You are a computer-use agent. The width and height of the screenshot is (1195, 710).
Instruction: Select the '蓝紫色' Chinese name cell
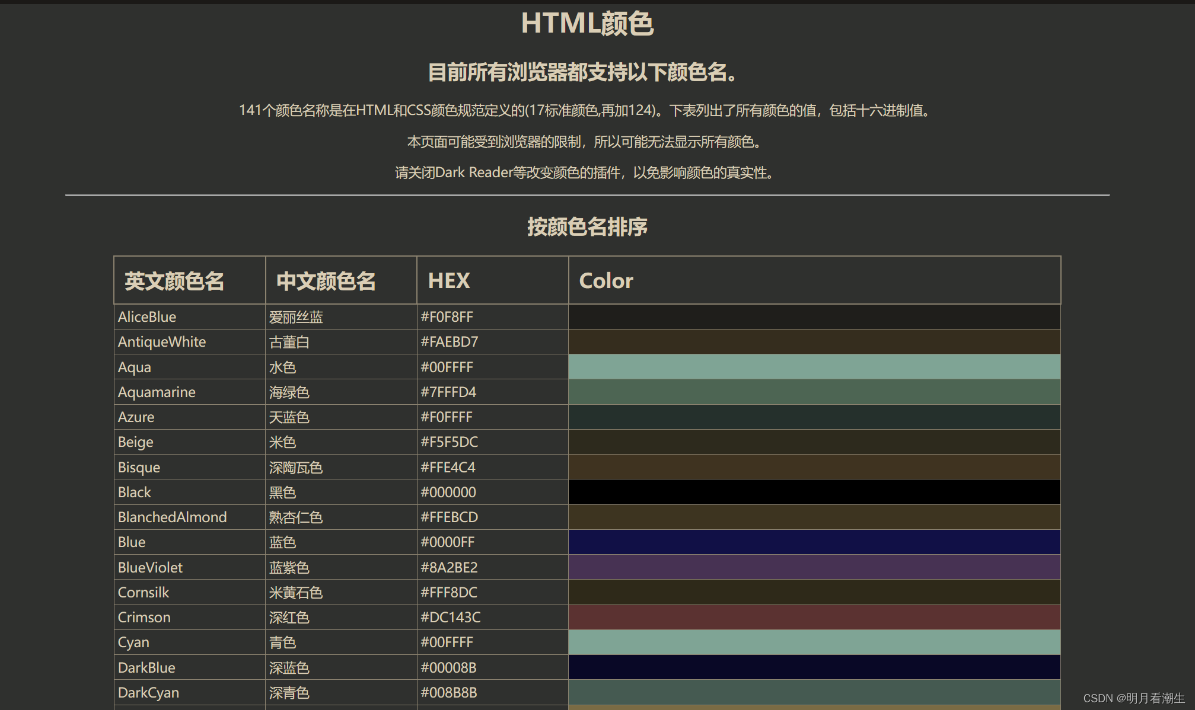(x=341, y=567)
